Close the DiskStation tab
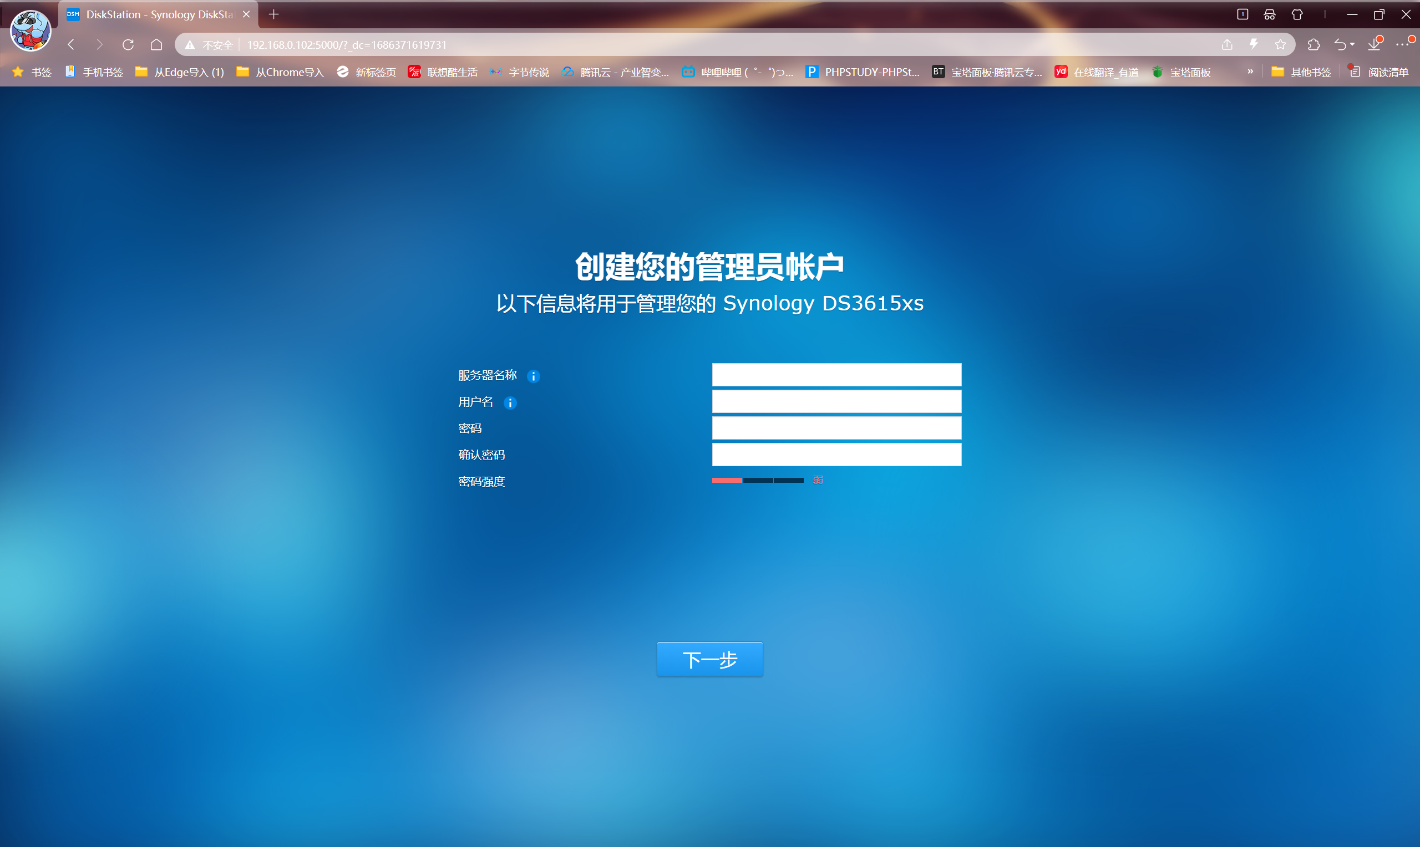Viewport: 1420px width, 847px height. 246,14
